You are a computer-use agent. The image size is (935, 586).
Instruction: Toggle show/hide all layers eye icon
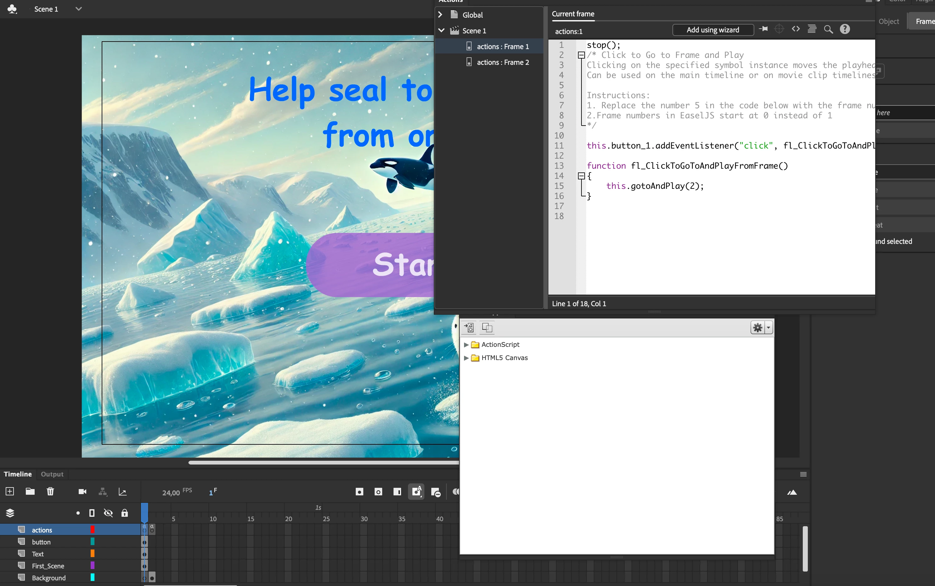(108, 513)
